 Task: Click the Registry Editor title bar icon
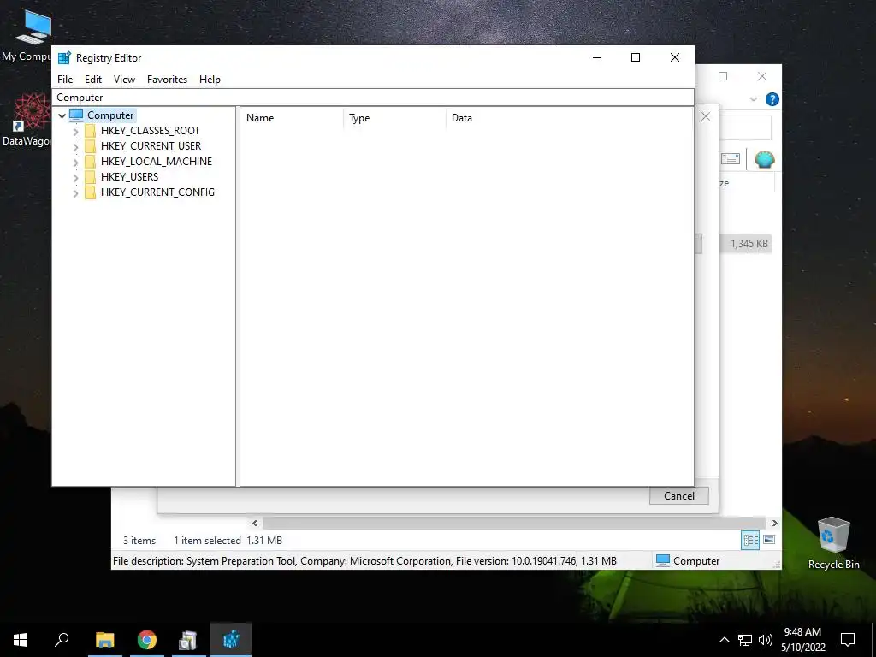[64, 57]
